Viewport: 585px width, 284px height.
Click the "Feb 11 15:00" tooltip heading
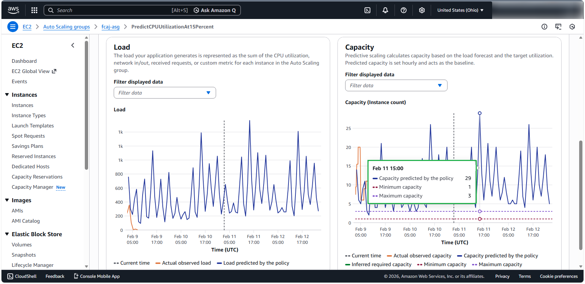[388, 168]
